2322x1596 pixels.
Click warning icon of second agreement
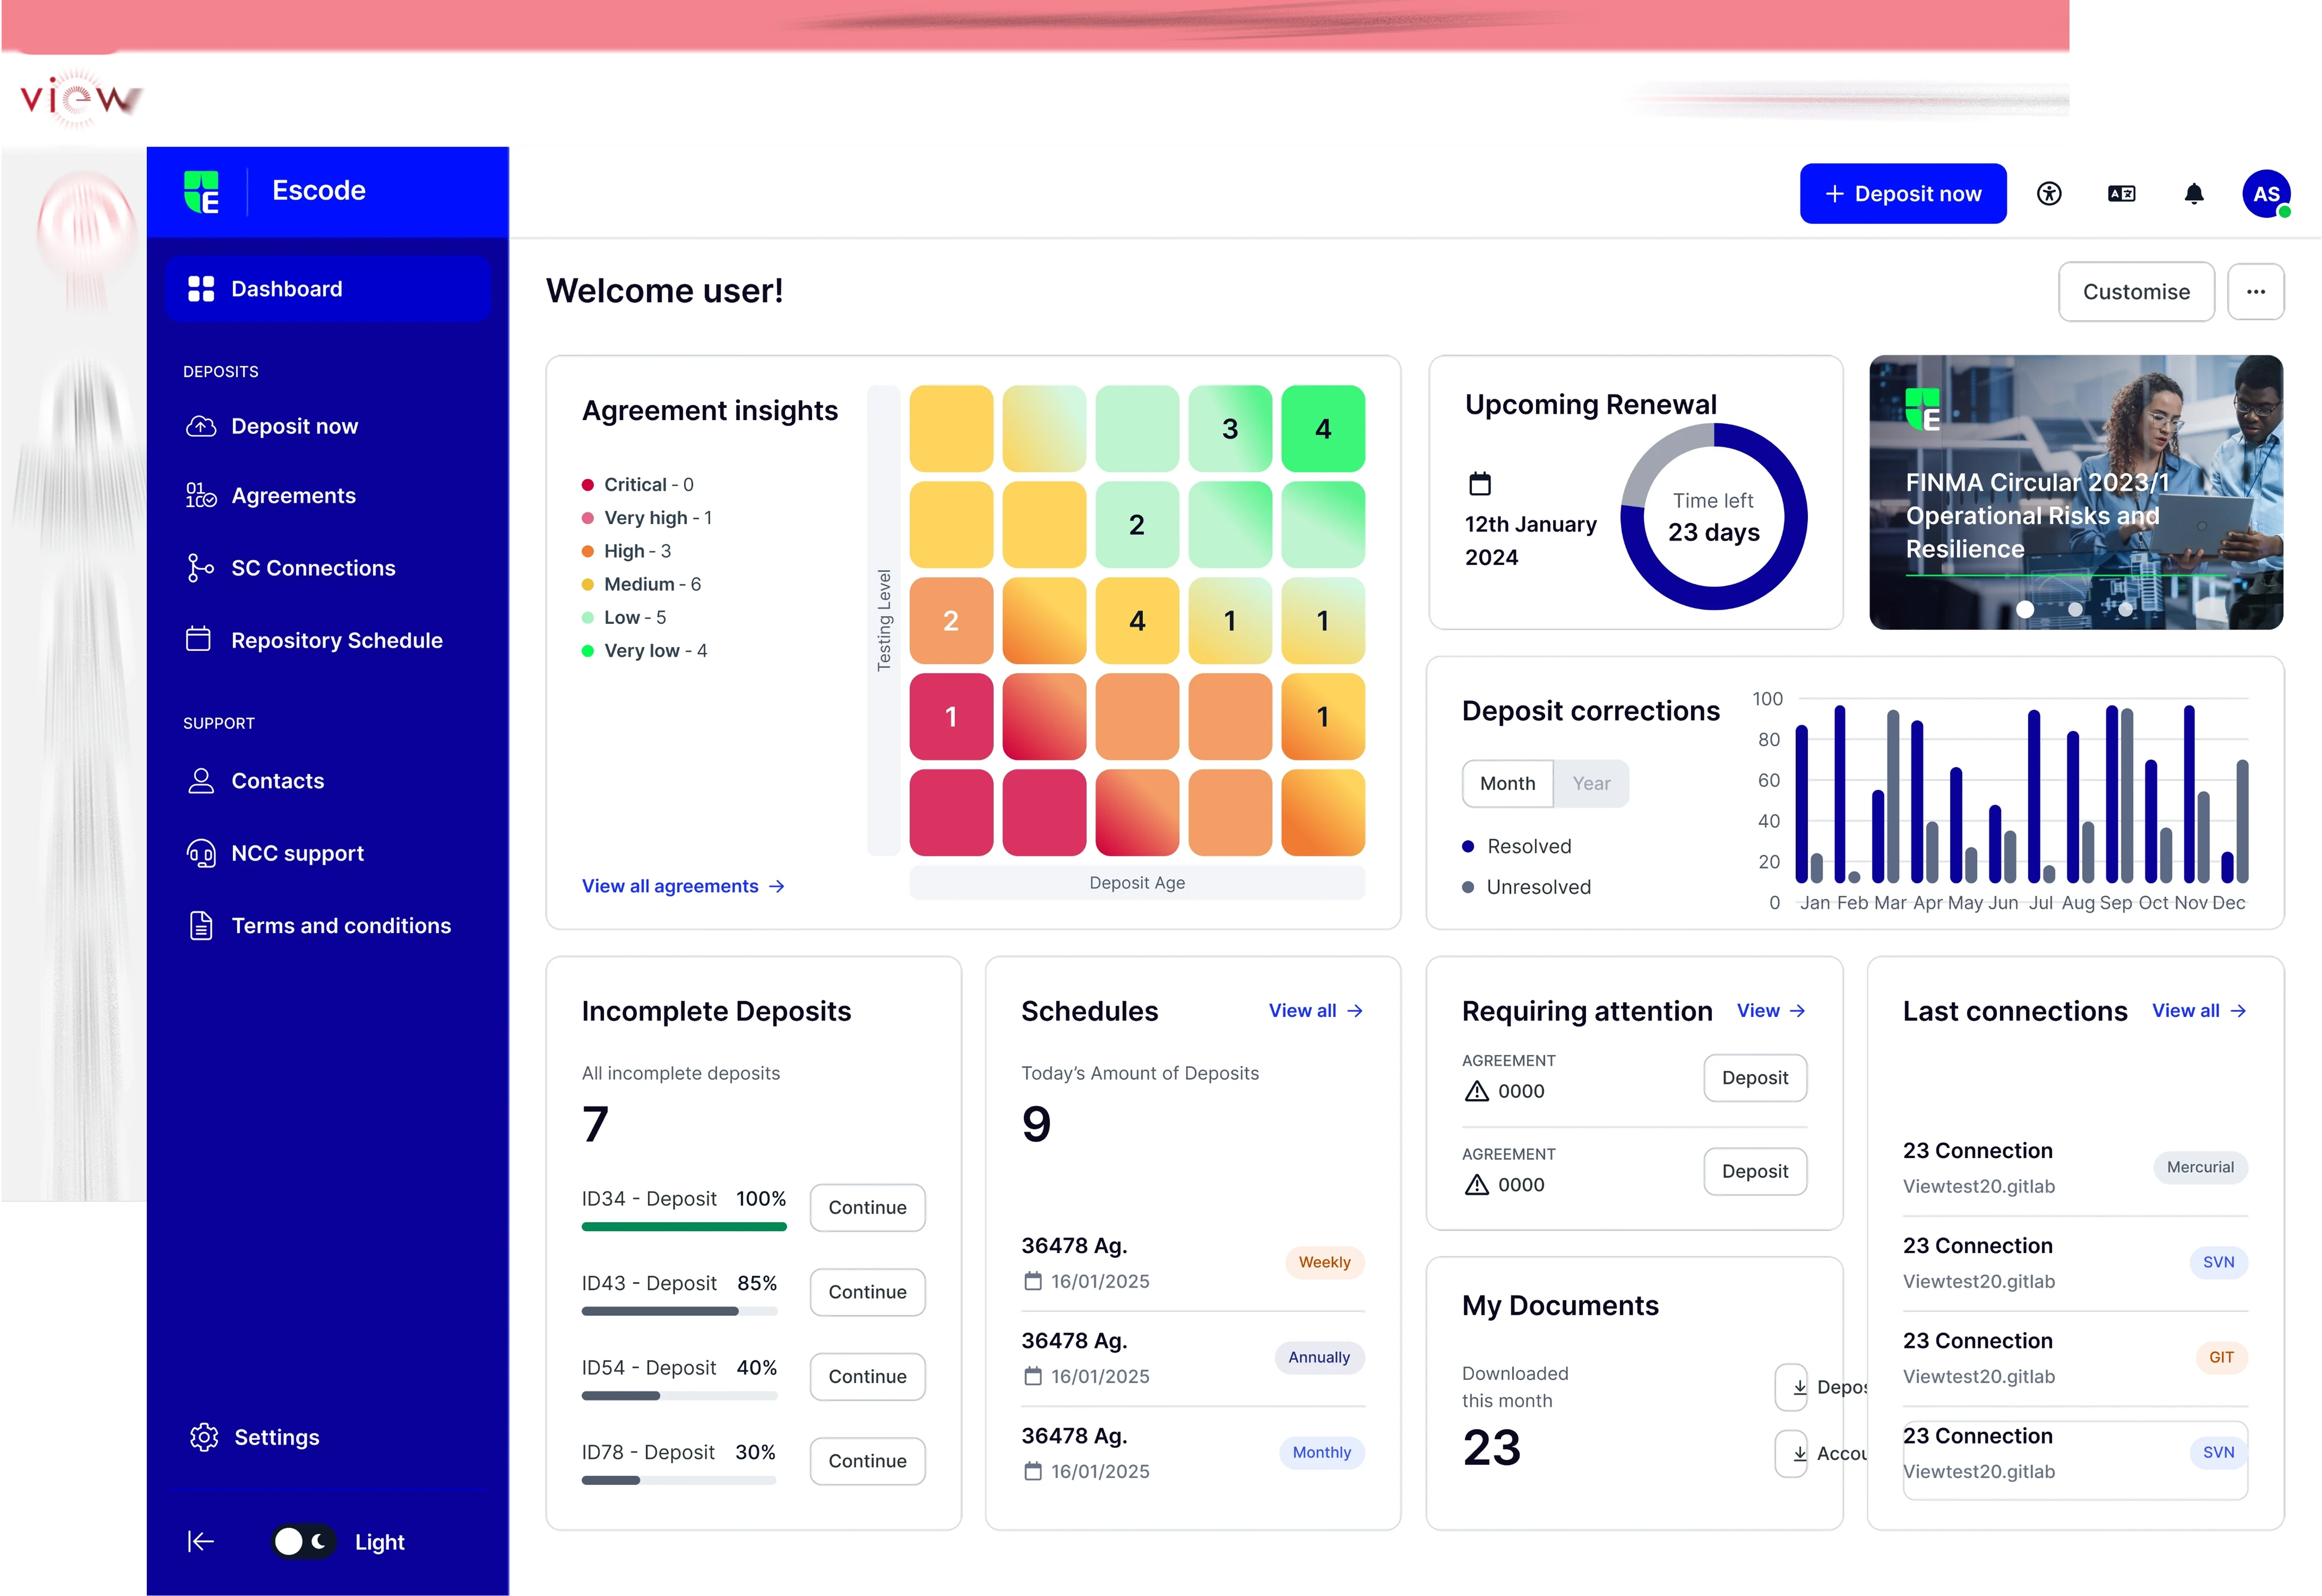pyautogui.click(x=1476, y=1185)
